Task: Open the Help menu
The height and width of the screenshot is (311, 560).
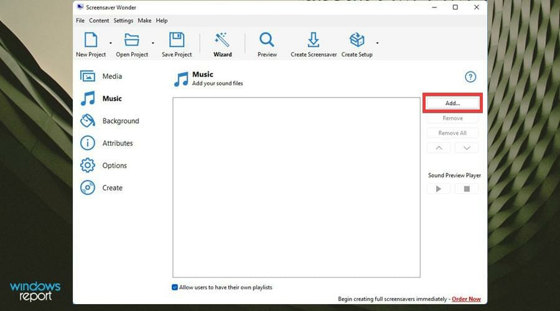Action: [161, 21]
